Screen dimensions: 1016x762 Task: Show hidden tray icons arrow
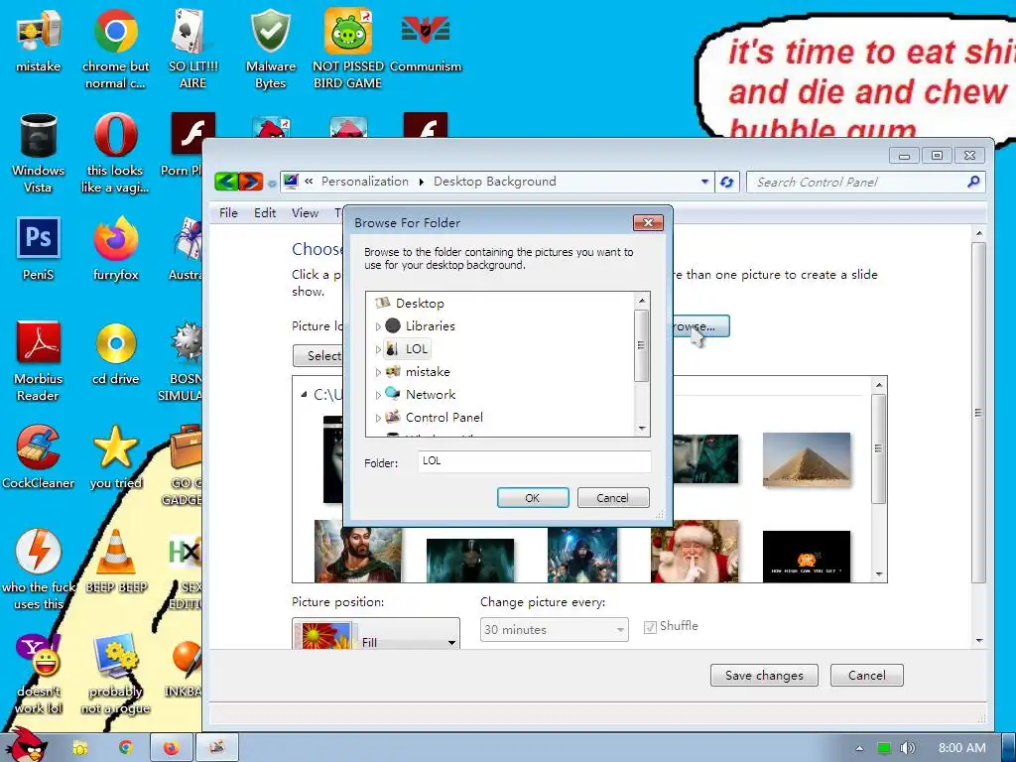coord(859,748)
